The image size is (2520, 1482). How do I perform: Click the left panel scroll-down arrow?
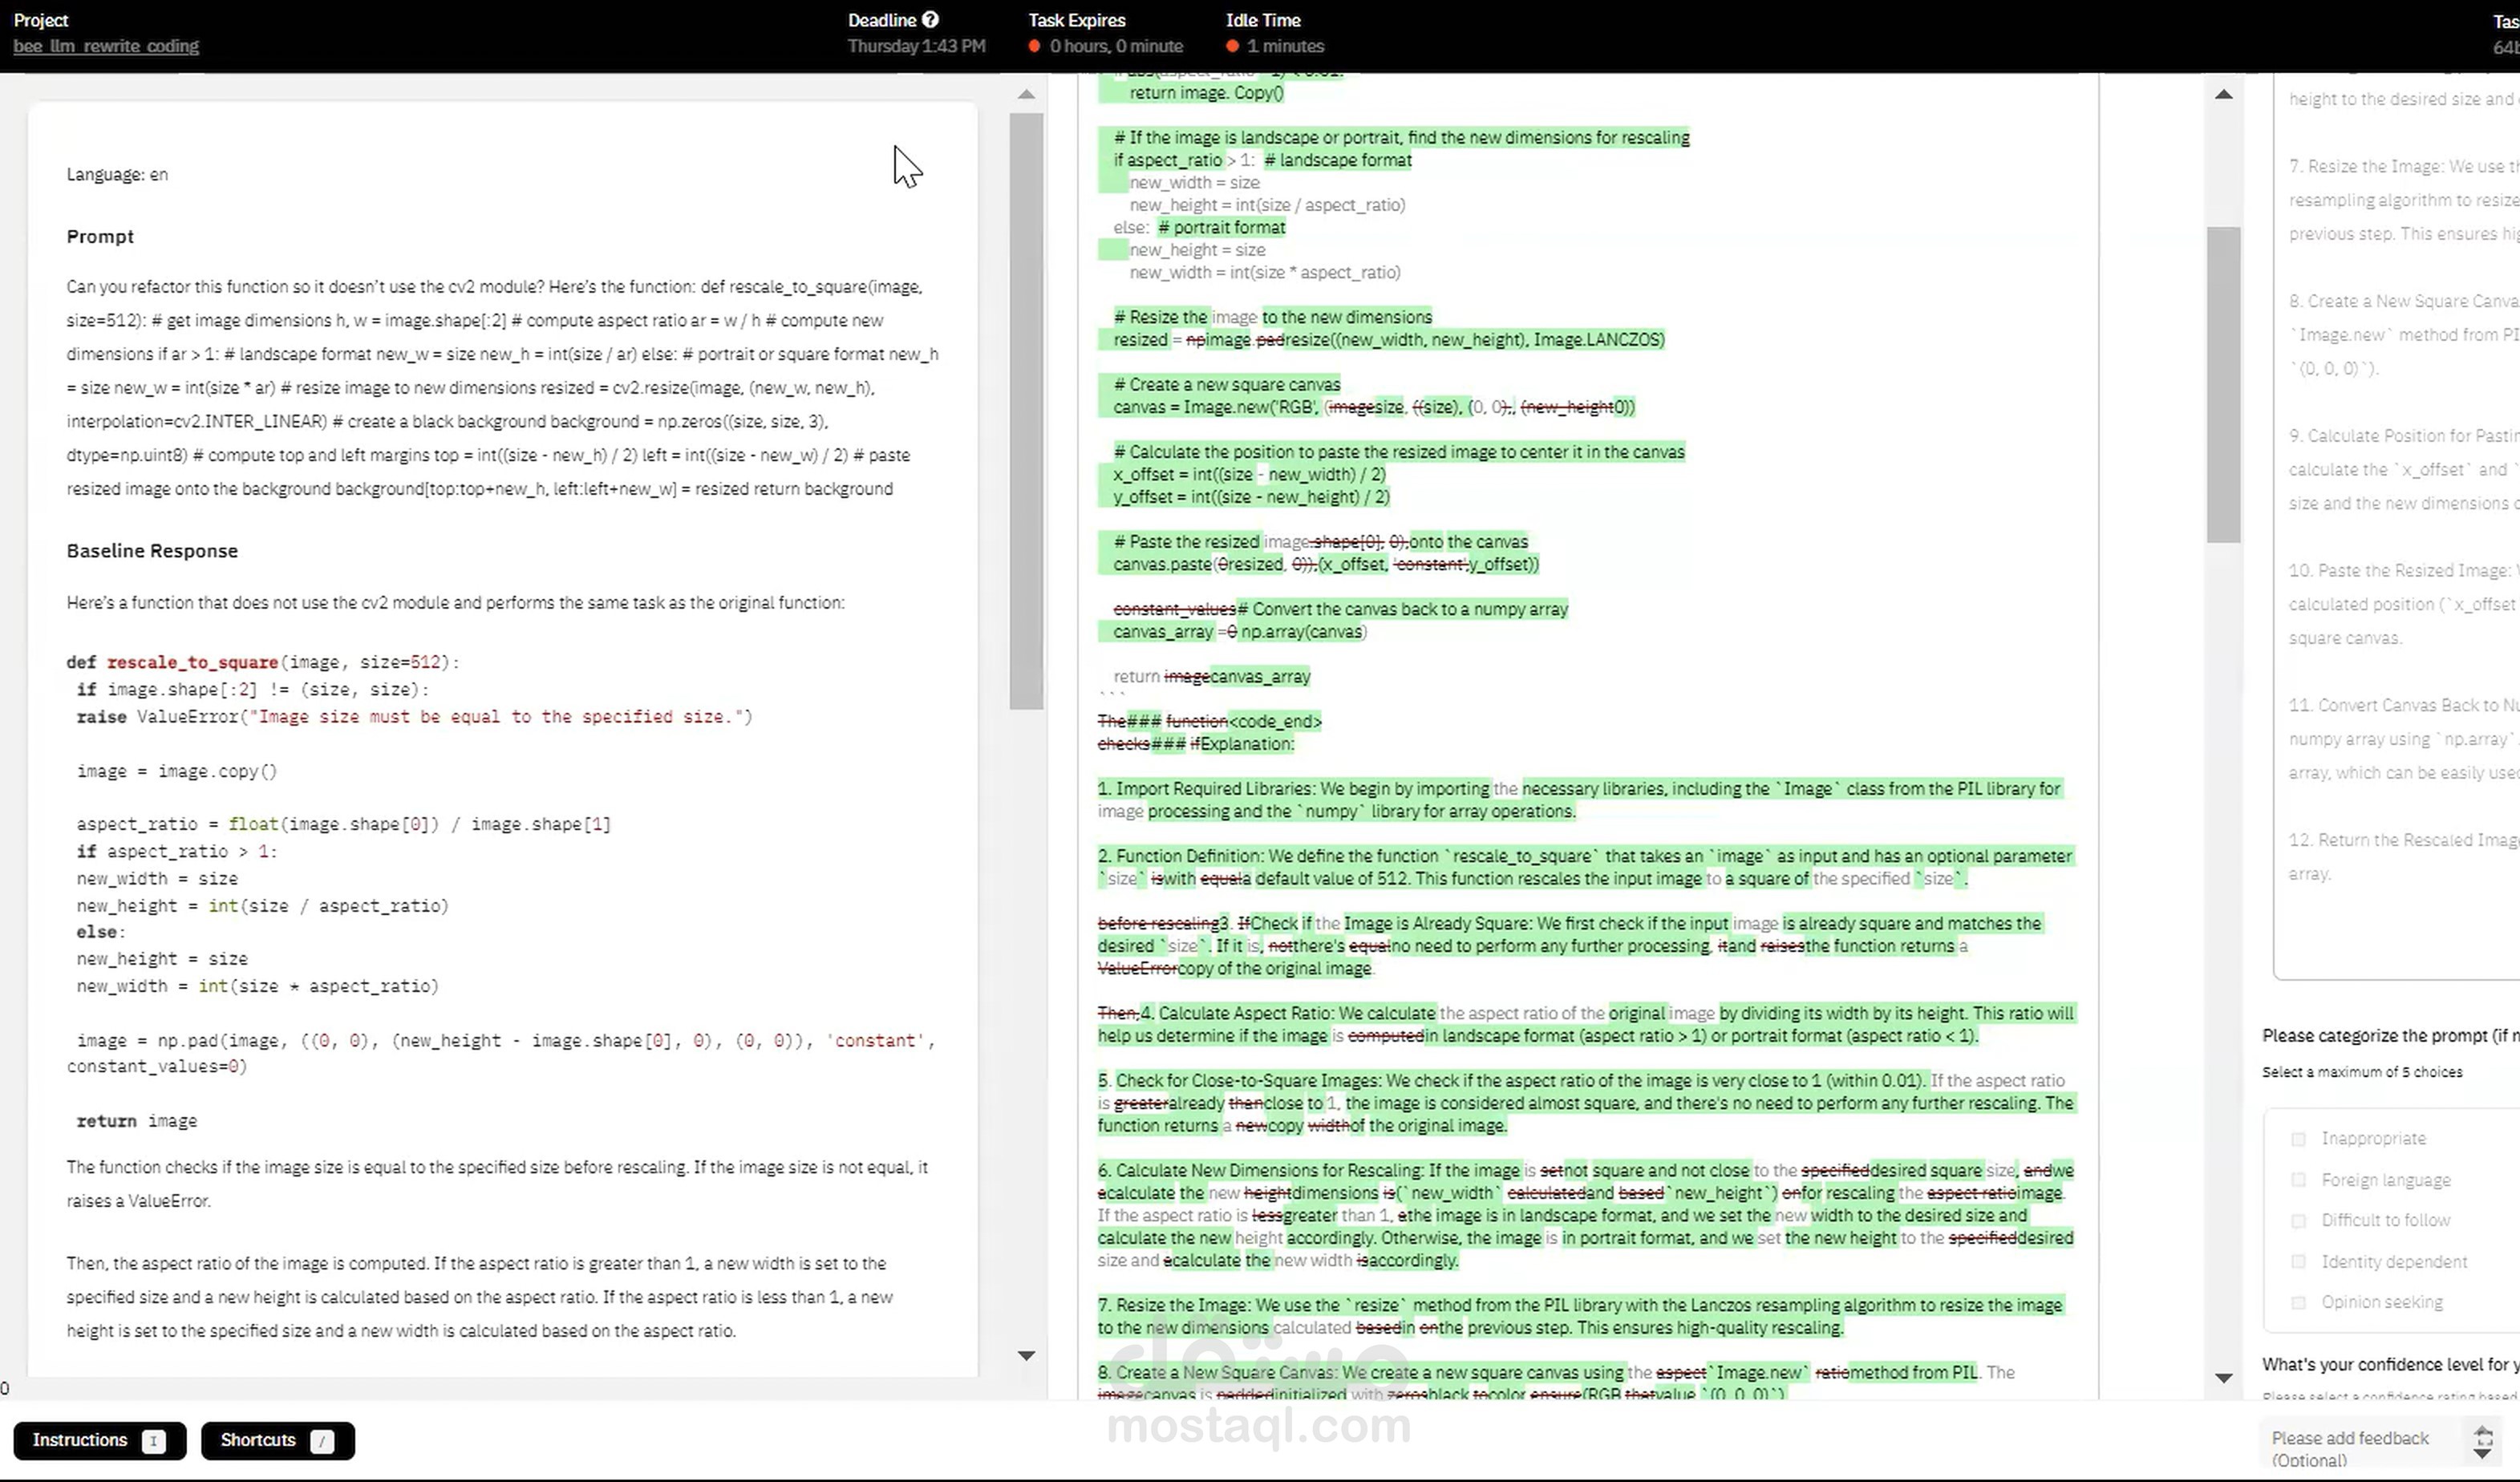(1026, 1356)
